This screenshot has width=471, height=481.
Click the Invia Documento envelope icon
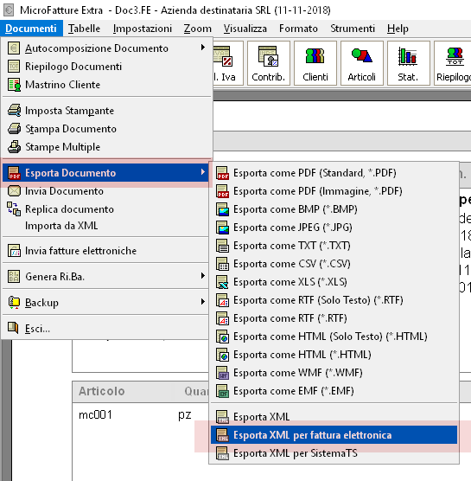click(14, 191)
